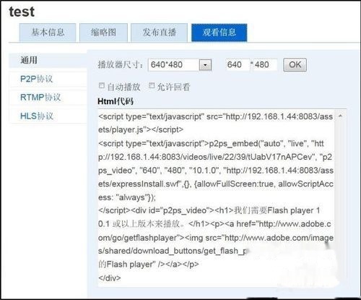
Task: Open the RTMP协议 sidebar entry
Action: [48, 98]
